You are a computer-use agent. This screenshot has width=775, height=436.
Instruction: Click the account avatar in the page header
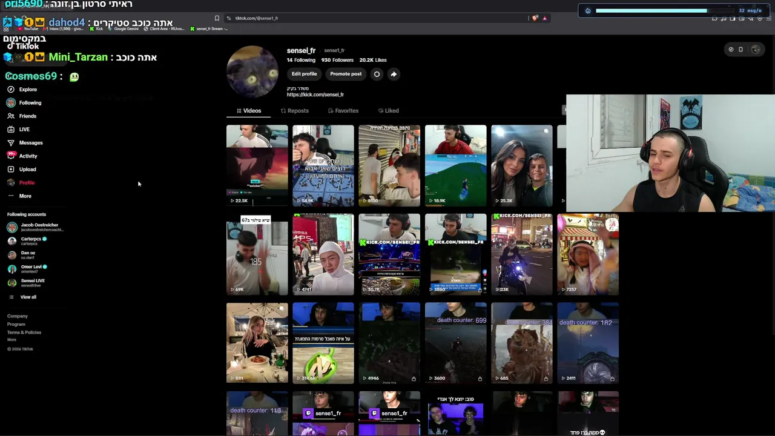[756, 50]
